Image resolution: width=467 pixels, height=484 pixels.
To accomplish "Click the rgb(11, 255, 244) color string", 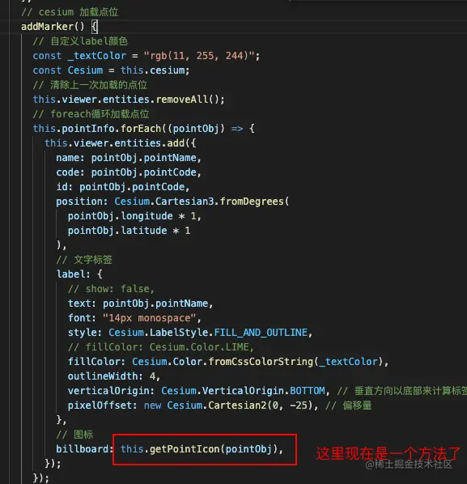I will 199,56.
